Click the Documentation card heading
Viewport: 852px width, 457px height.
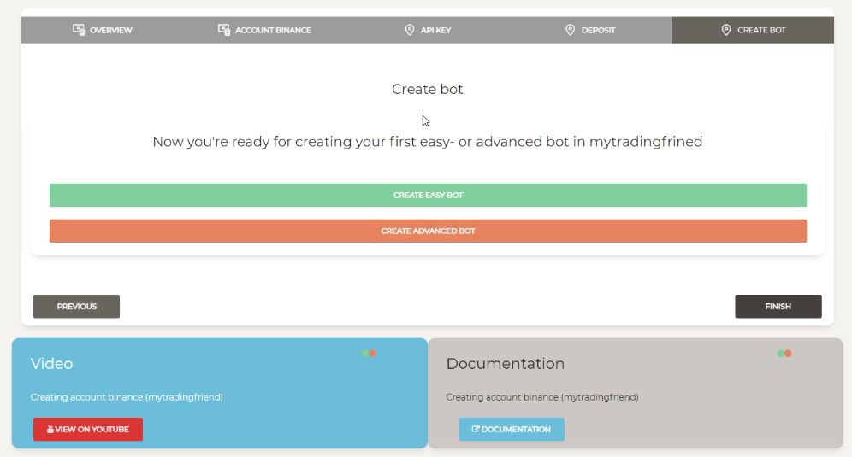point(506,364)
